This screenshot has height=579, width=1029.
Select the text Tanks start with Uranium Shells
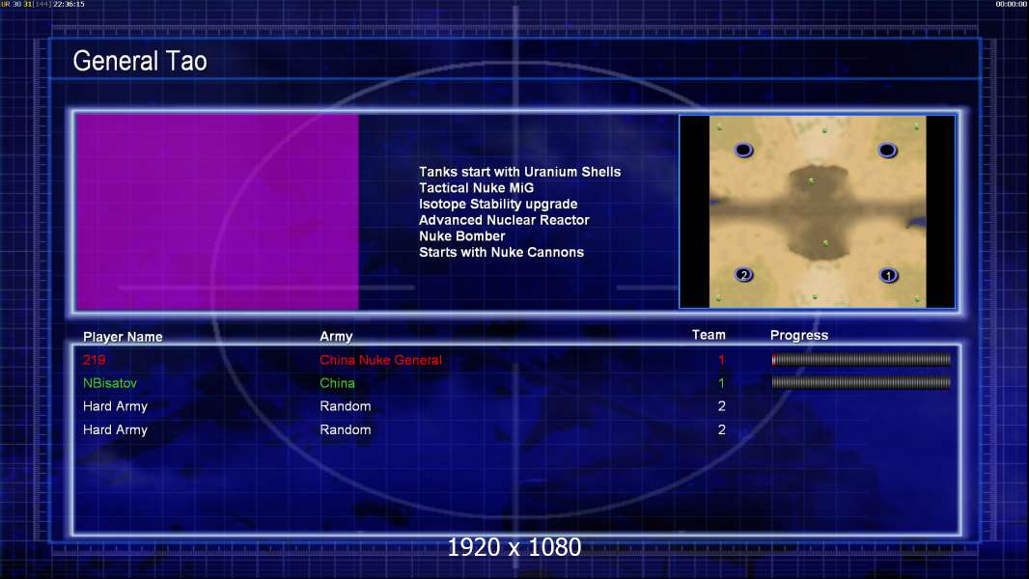click(519, 172)
